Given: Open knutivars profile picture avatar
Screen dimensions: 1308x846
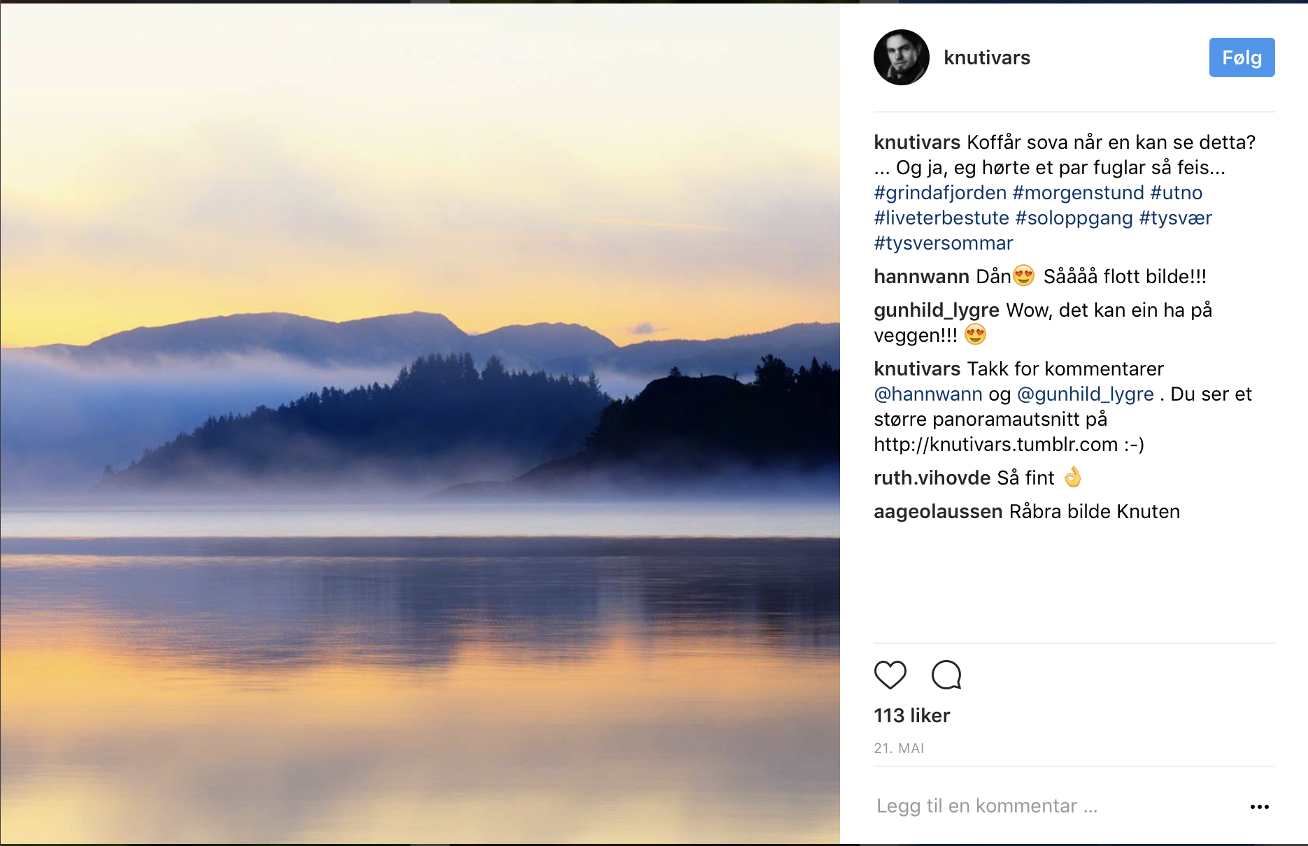Looking at the screenshot, I should [x=901, y=57].
